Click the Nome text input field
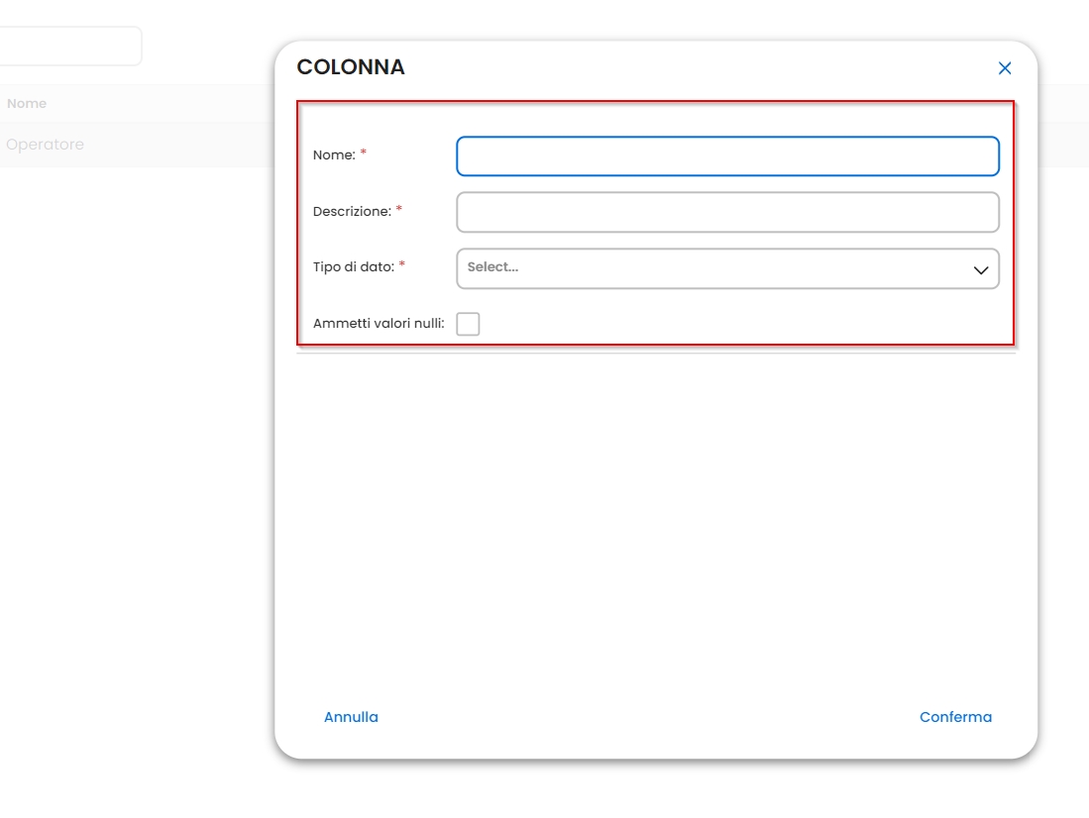This screenshot has height=818, width=1089. tap(727, 156)
